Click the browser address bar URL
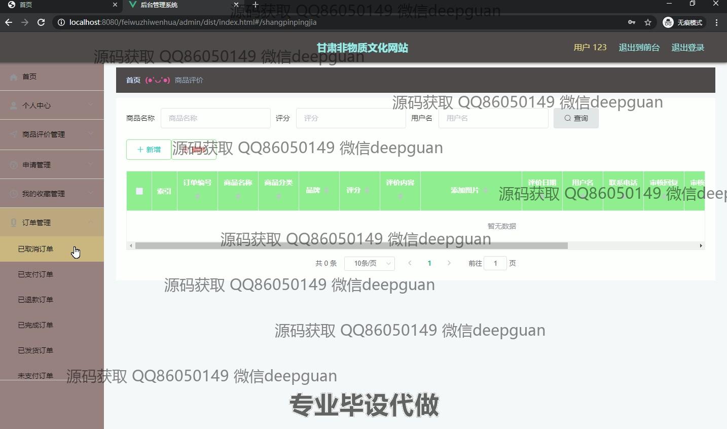This screenshot has width=727, height=429. pyautogui.click(x=193, y=22)
